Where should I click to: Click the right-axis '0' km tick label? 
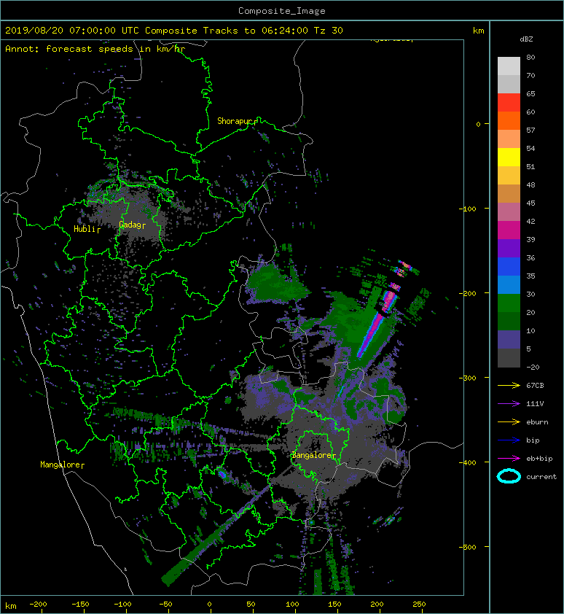pyautogui.click(x=478, y=124)
